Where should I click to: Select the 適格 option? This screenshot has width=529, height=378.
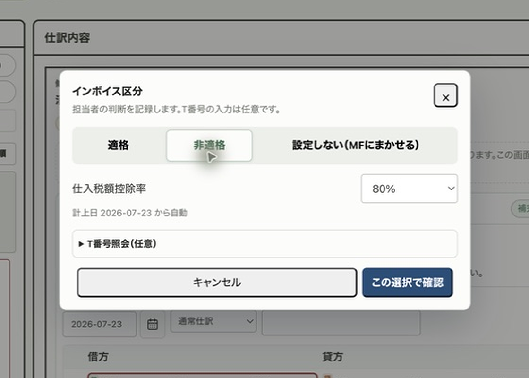(119, 146)
